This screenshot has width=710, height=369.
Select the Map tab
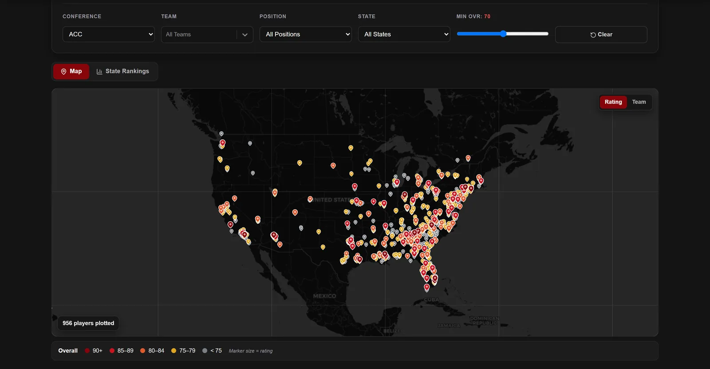pyautogui.click(x=71, y=71)
